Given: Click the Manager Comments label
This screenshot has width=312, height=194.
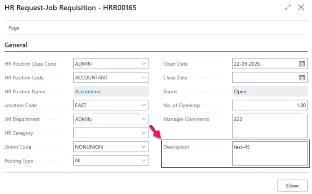Looking at the screenshot, I should (x=186, y=119).
